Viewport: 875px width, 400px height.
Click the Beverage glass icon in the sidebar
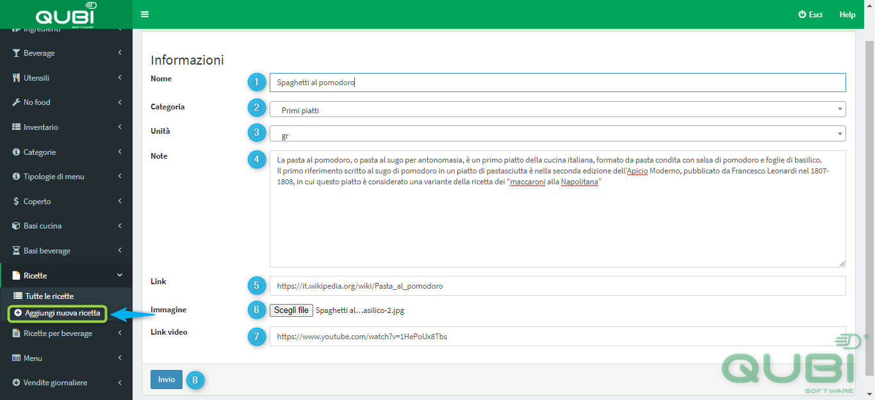pos(16,53)
